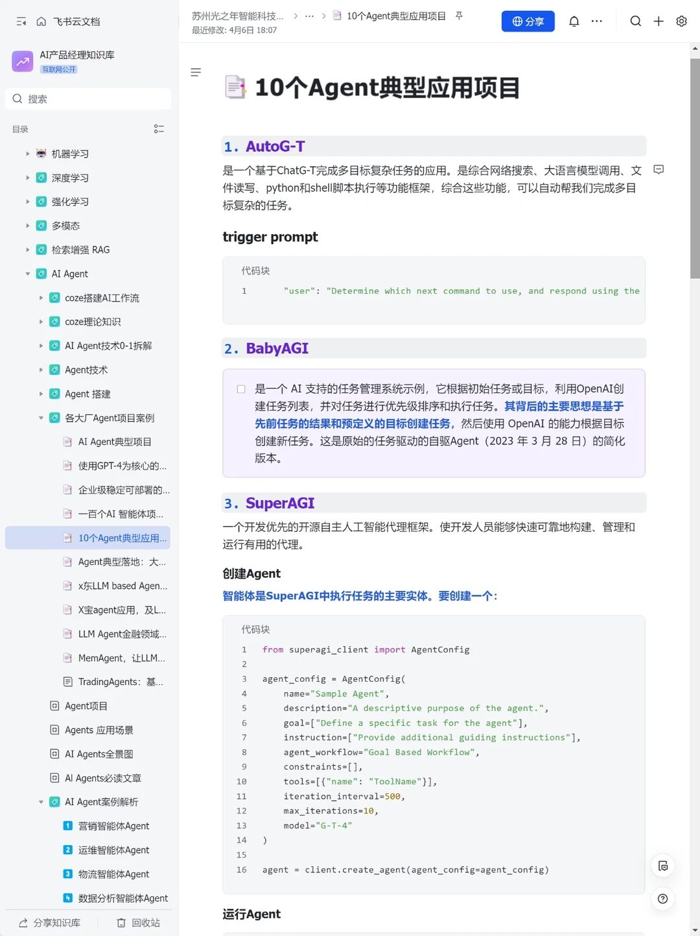Screen dimensions: 700x936
Task: Open the AI产品经理知识库 wiki logo
Action: (23, 62)
